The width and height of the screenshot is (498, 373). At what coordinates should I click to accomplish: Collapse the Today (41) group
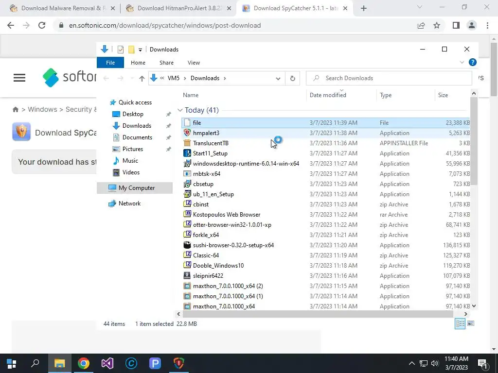click(180, 110)
